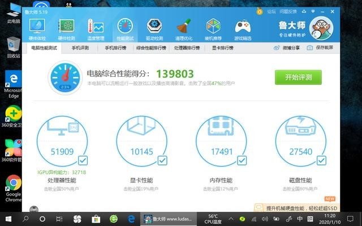362x226 pixels.
Task: Toggle the 显卡性能 checkbox under 10145
Action: (x=162, y=160)
